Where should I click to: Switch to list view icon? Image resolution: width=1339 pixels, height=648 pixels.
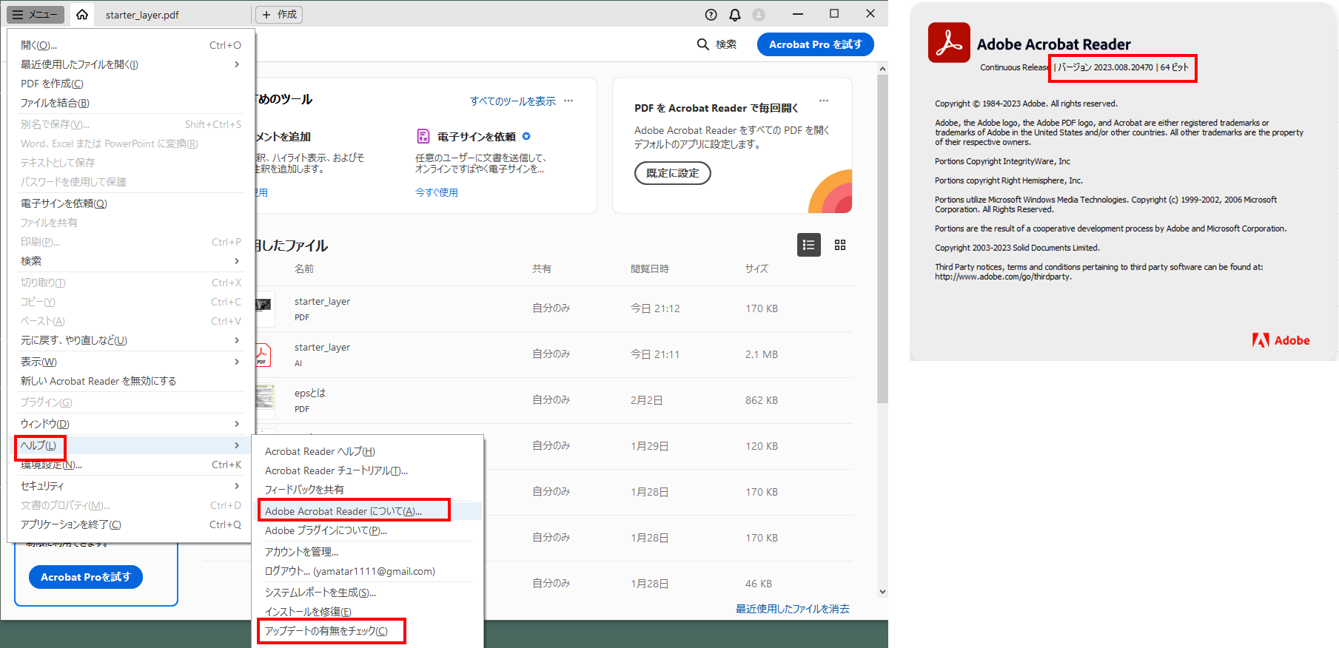(x=809, y=245)
